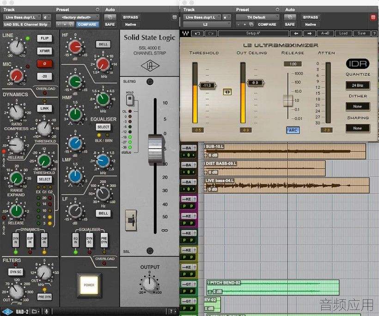The height and width of the screenshot is (316, 379).
Task: Click the Setup A field in L2 toolbar
Action: [253, 34]
